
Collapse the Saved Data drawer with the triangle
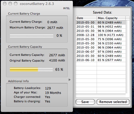pyautogui.click(x=69, y=80)
